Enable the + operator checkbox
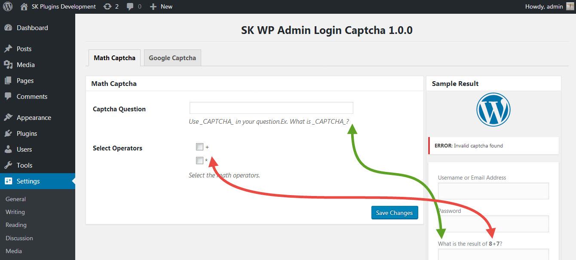The image size is (576, 260). tap(199, 147)
